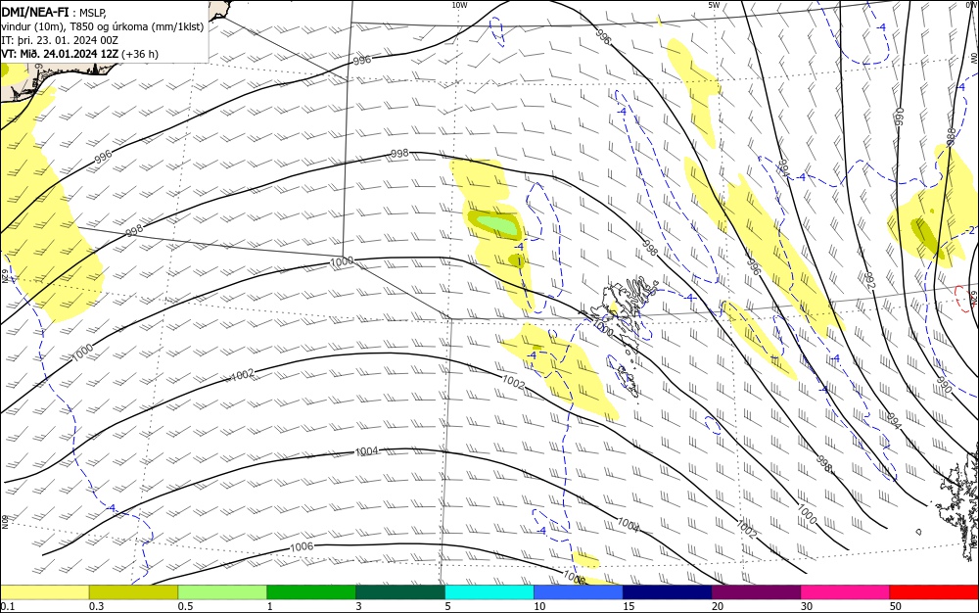Click the 'VT: Mið. 24.01.2024 12Z (+36 h)' line
979x613 pixels.
pyautogui.click(x=80, y=54)
